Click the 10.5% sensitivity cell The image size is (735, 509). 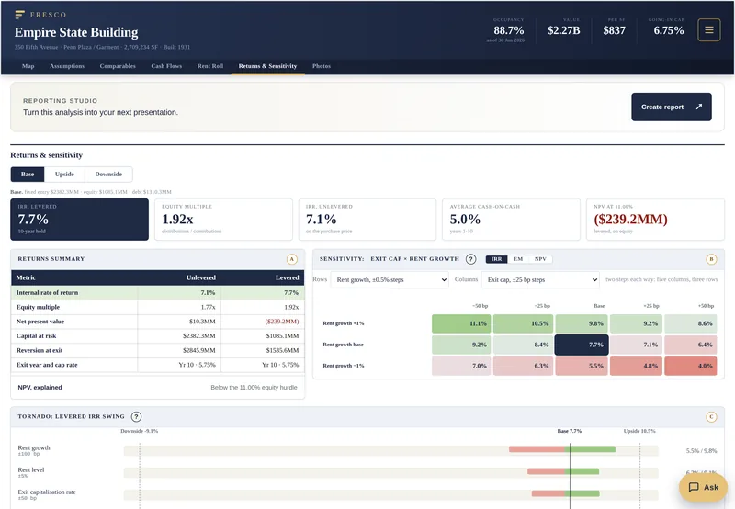523,323
